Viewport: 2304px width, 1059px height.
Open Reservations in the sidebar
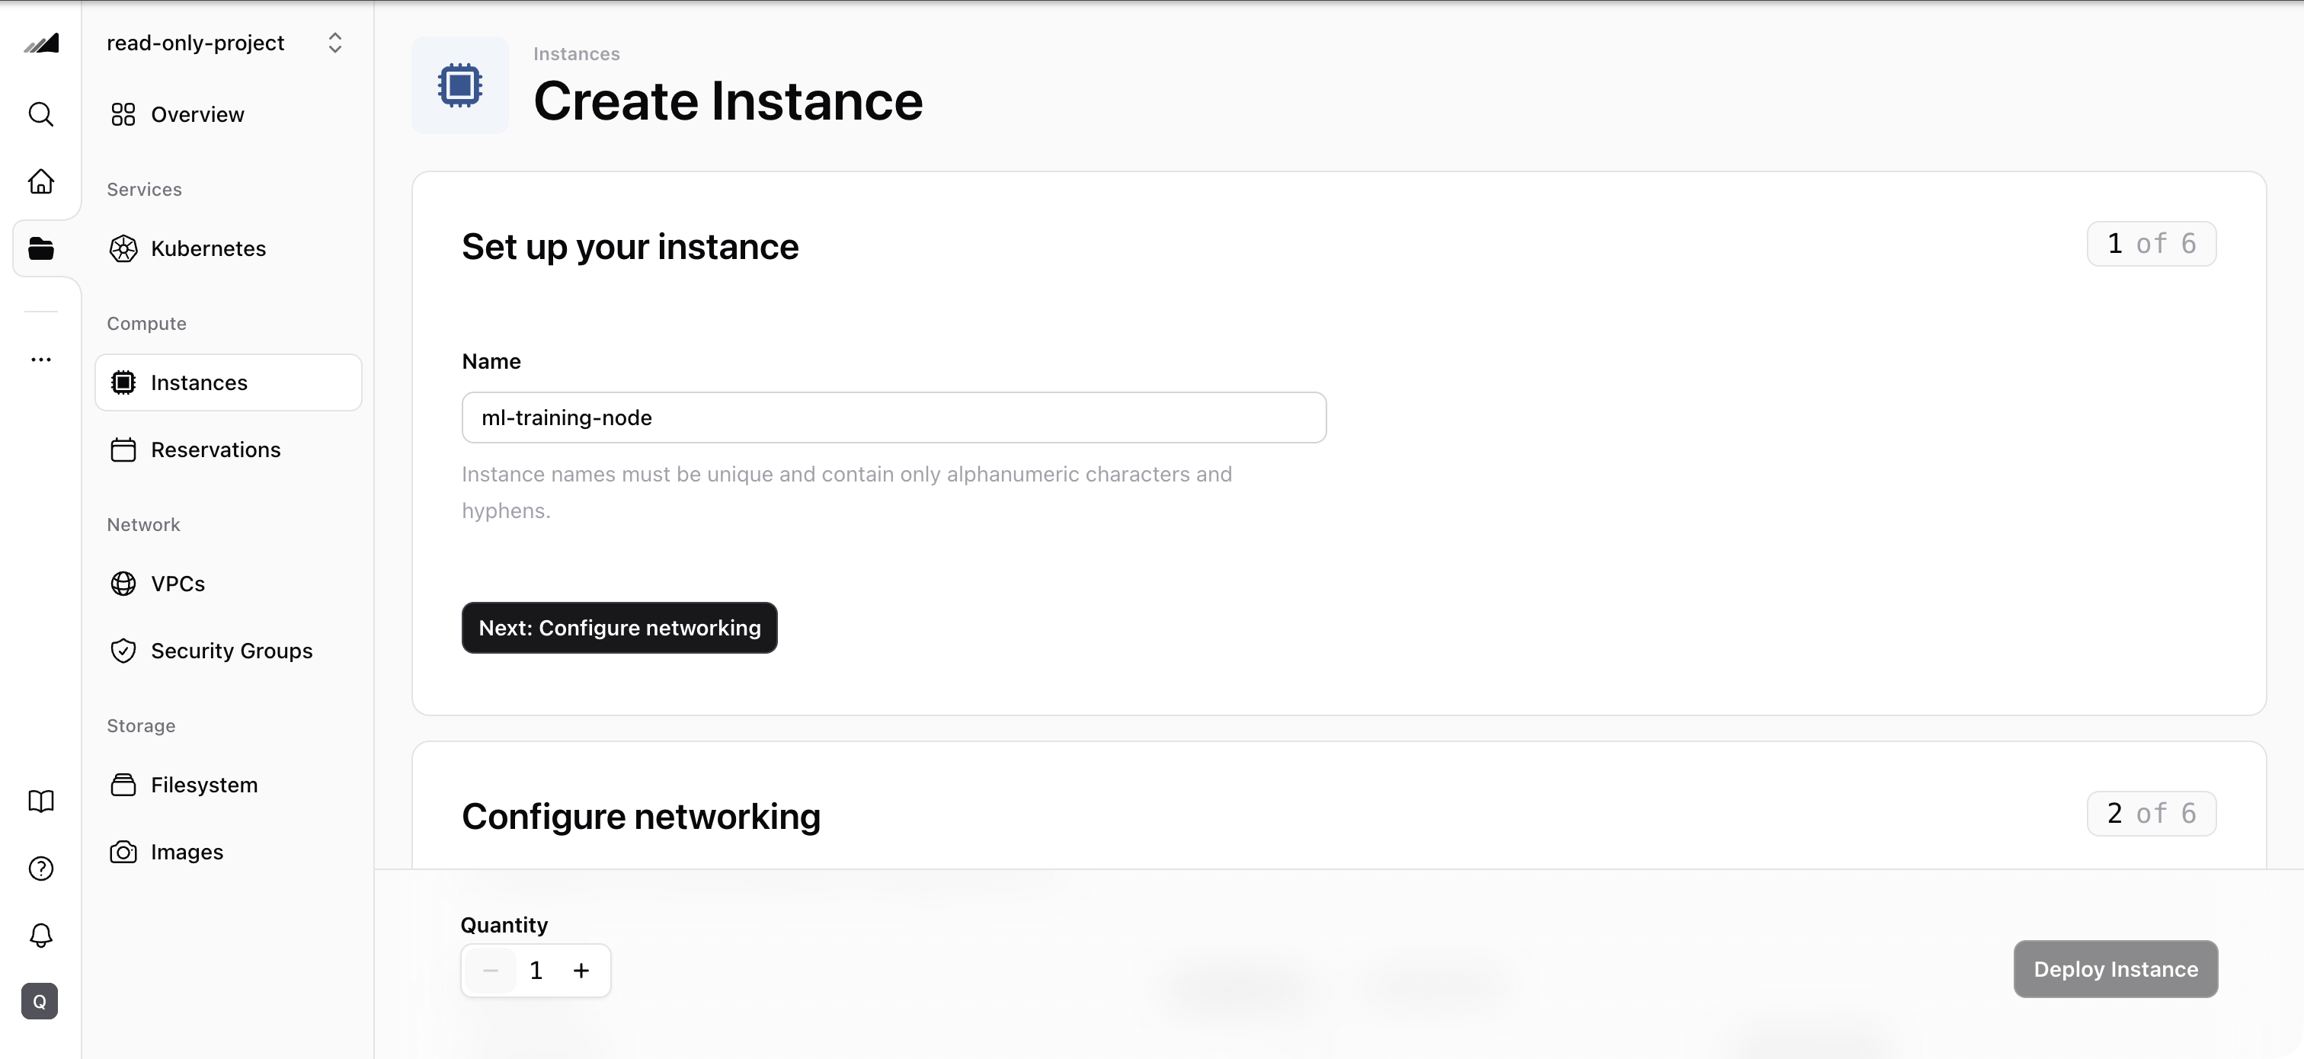click(228, 450)
